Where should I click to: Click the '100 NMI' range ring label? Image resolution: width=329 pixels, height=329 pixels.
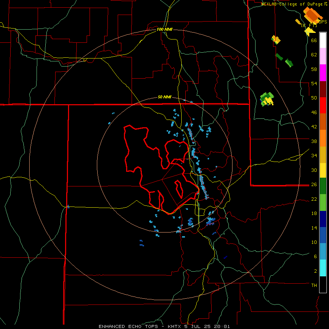pos(164,29)
